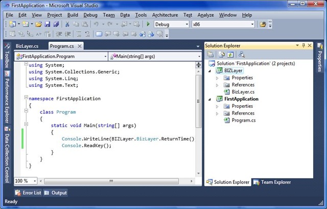The image size is (327, 209).
Task: Click the editor horizontal scrollbar thumb
Action: (x=111, y=181)
